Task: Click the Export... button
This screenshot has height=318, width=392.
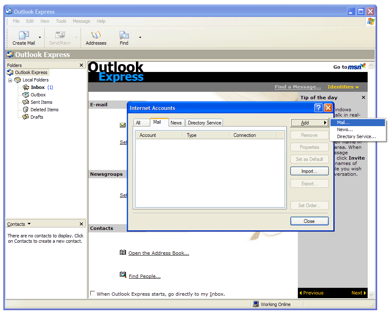Action: [309, 184]
